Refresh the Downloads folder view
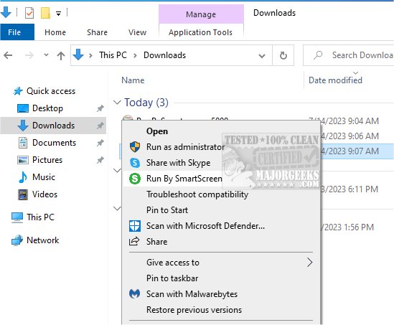Viewport: 394px width, 325px height. coord(283,55)
